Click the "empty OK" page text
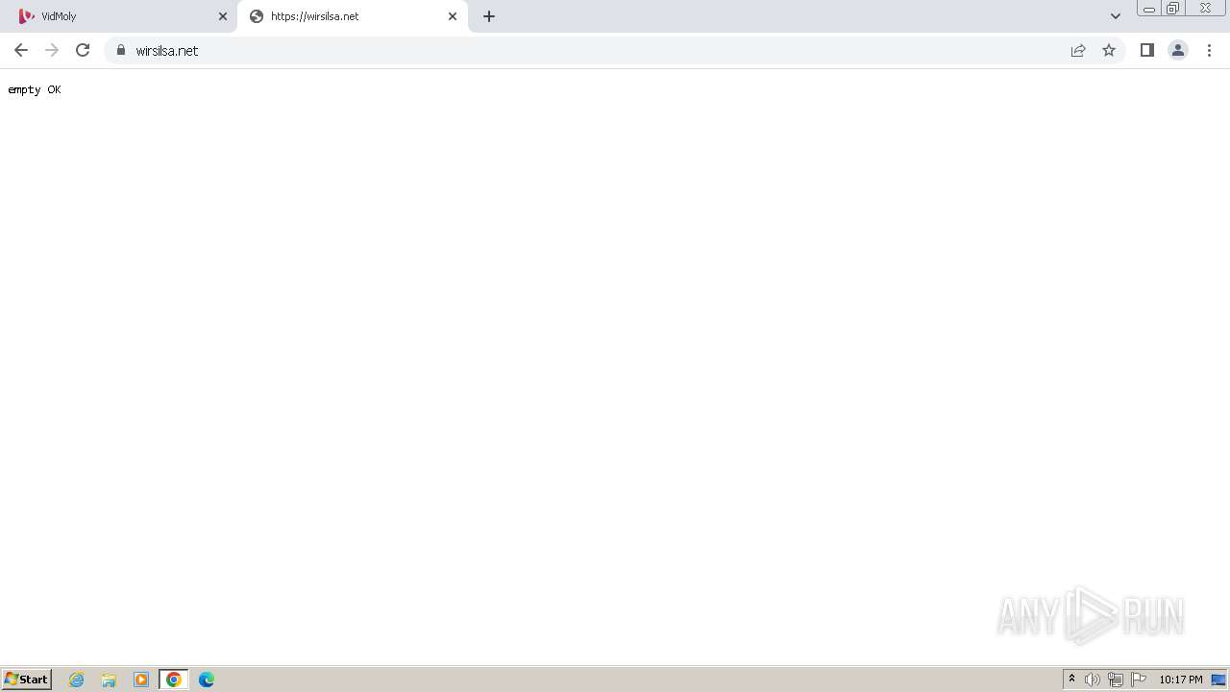The width and height of the screenshot is (1230, 692). [35, 89]
